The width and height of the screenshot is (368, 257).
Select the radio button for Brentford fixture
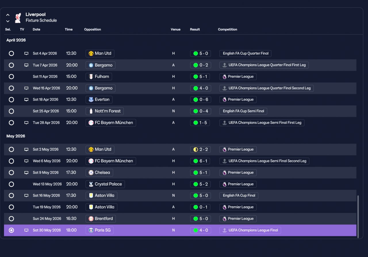tap(11, 219)
